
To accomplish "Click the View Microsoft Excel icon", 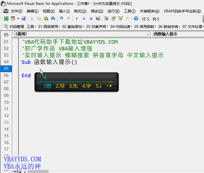I will [x=6, y=19].
